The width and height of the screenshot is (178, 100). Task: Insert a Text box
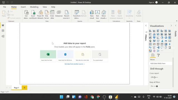pyautogui.click(x=97, y=14)
